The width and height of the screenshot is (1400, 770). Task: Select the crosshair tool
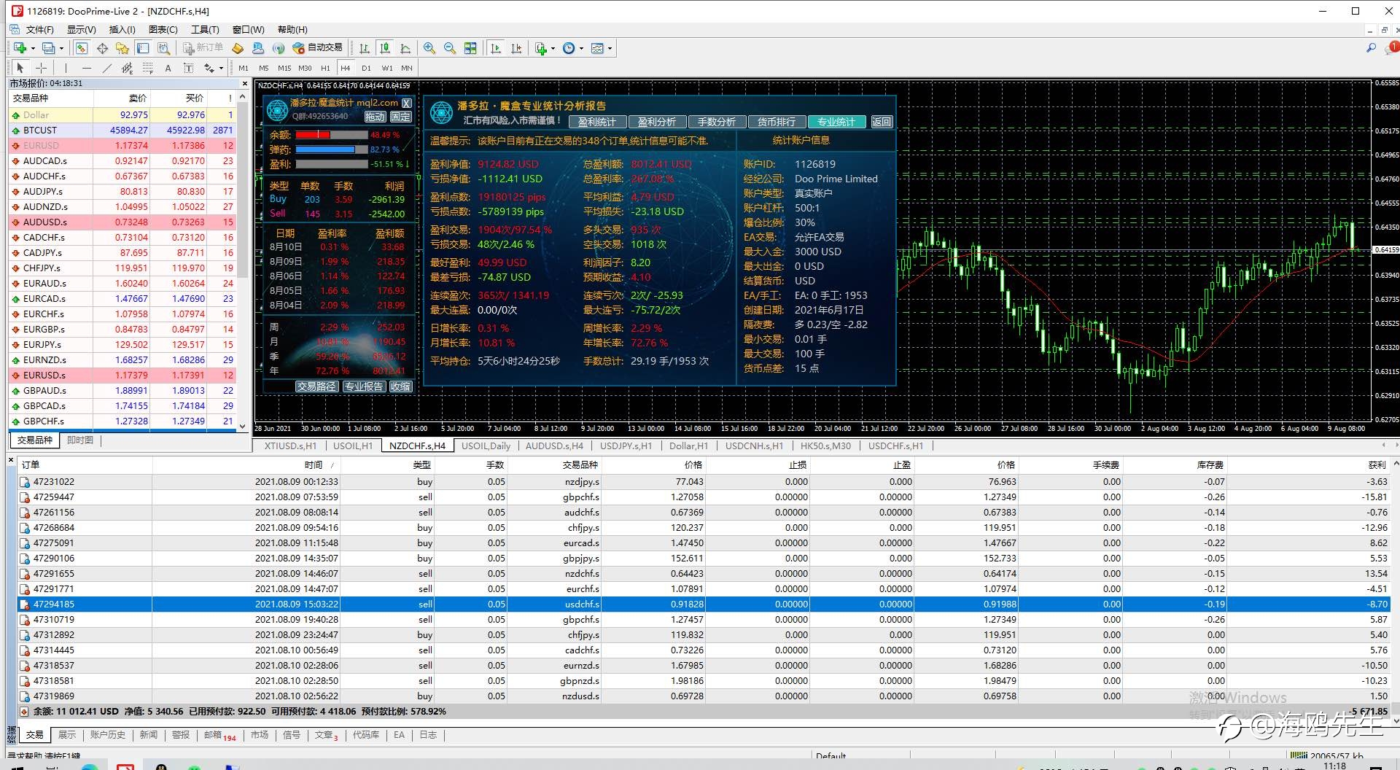pyautogui.click(x=42, y=68)
